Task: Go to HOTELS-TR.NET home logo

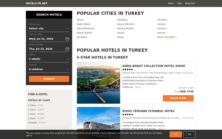Action: click(x=37, y=3)
